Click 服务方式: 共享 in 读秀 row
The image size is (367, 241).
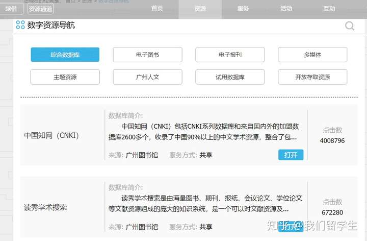pyautogui.click(x=191, y=227)
